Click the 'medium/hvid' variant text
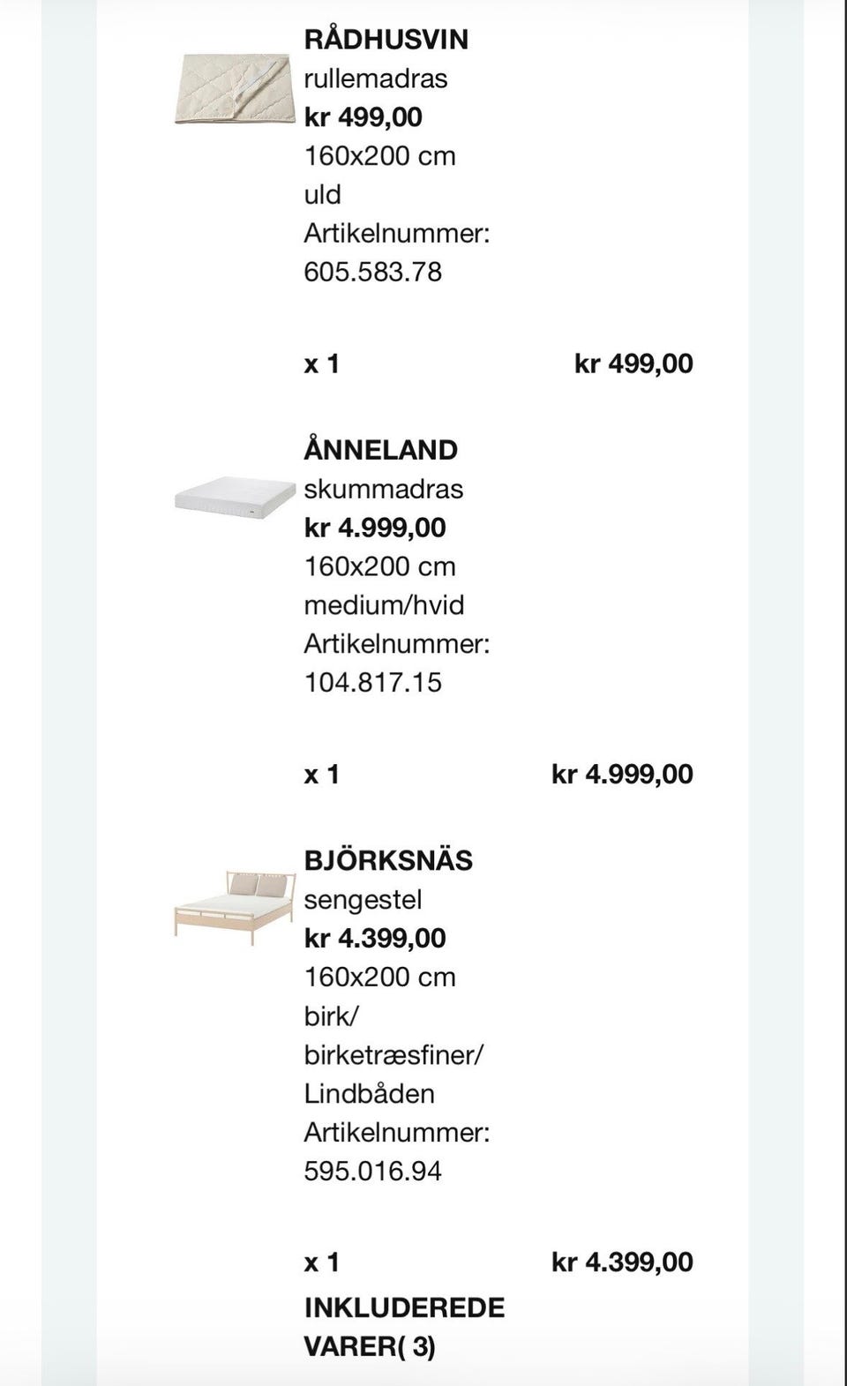Image resolution: width=847 pixels, height=1386 pixels. click(x=384, y=604)
